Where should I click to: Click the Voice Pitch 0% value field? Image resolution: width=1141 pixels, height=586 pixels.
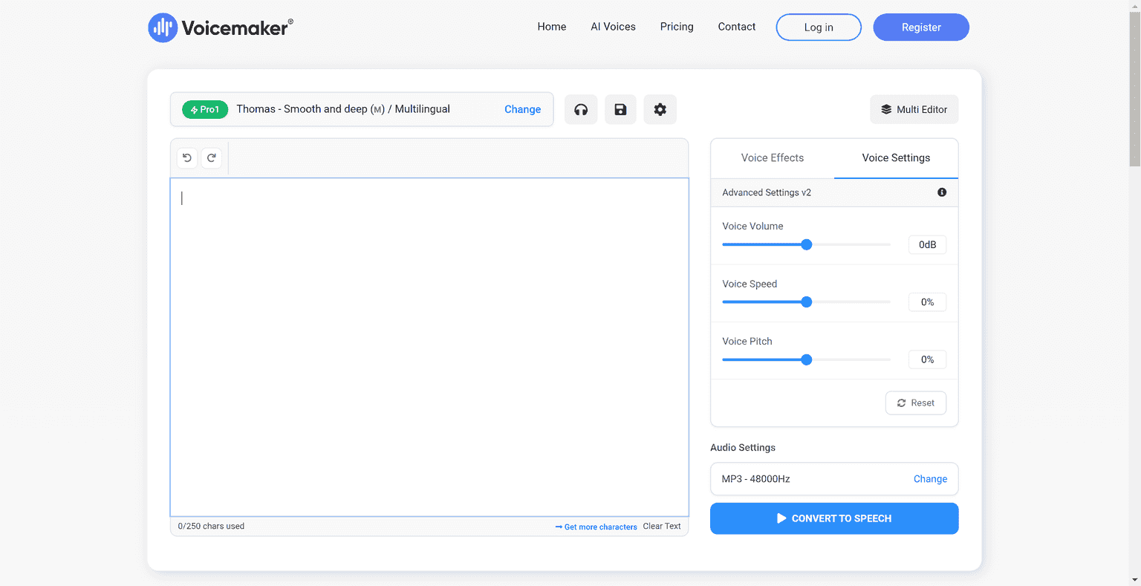[927, 359]
